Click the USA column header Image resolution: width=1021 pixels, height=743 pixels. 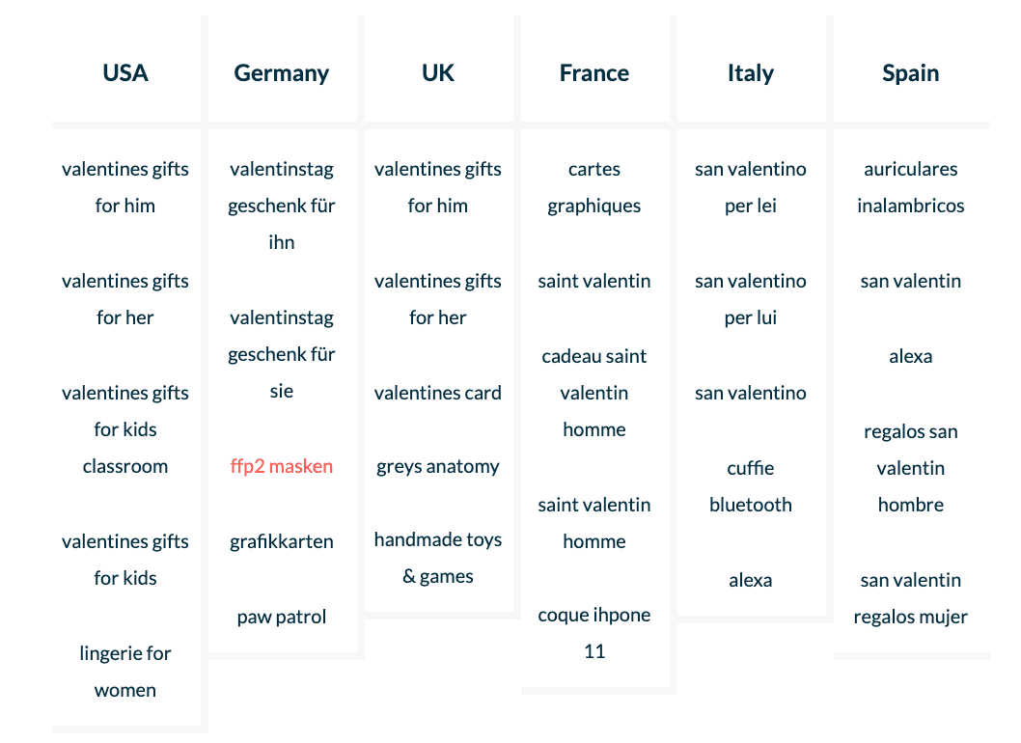pos(125,73)
